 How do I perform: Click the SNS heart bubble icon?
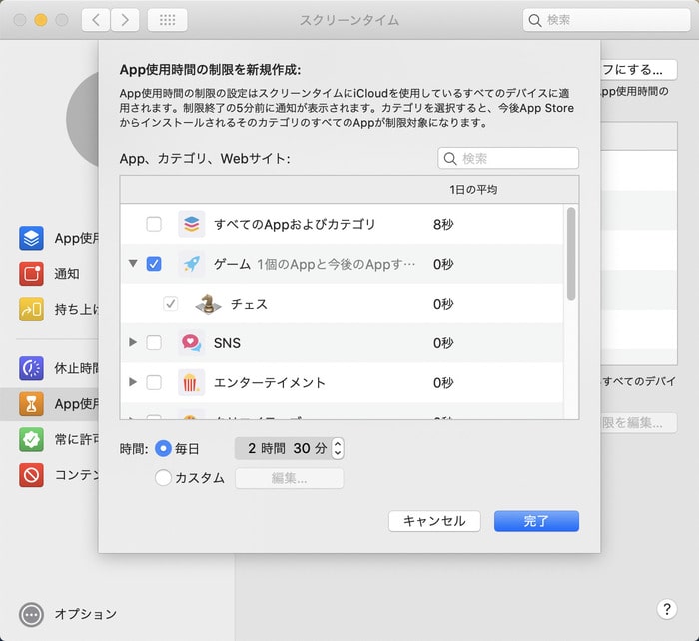point(191,343)
